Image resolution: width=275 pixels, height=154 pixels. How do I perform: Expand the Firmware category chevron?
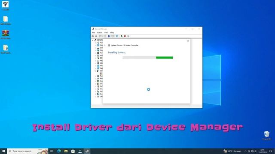pos(95,53)
